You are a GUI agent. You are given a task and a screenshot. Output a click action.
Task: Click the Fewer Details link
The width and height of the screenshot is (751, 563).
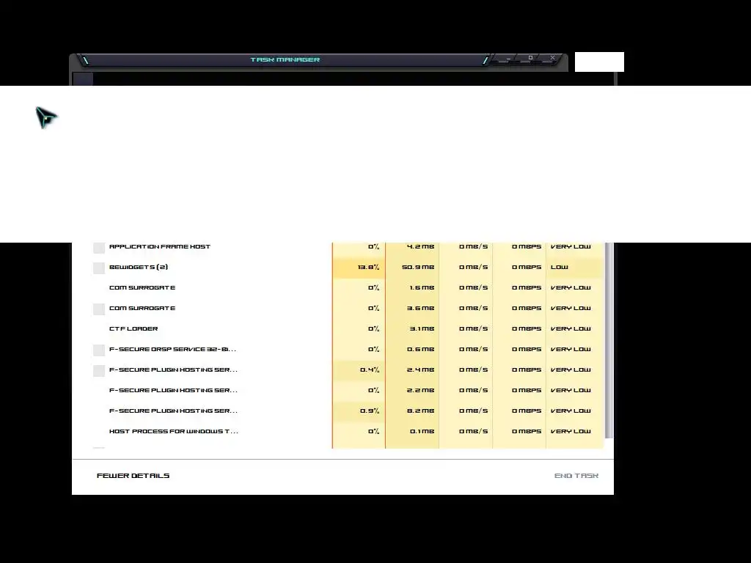[133, 475]
